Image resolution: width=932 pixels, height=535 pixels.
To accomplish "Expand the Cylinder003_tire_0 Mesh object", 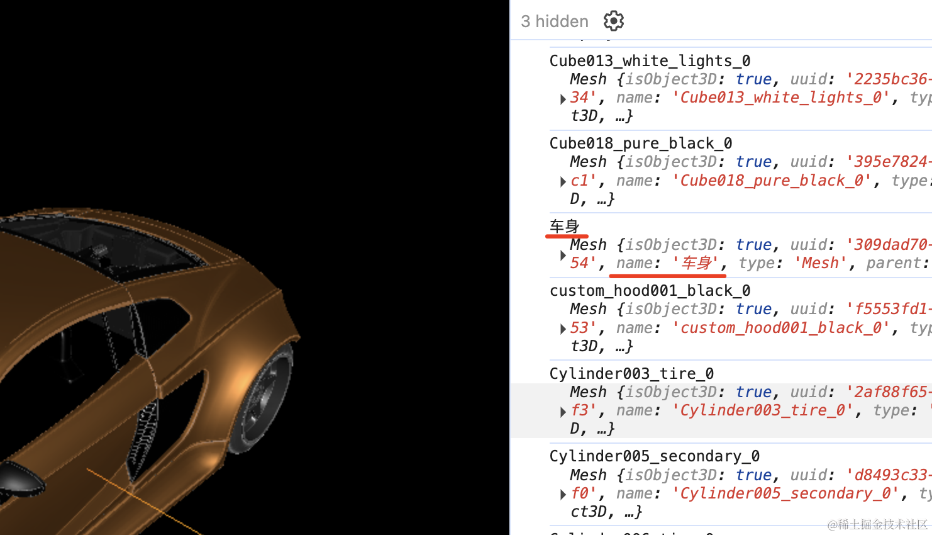I will pyautogui.click(x=563, y=412).
